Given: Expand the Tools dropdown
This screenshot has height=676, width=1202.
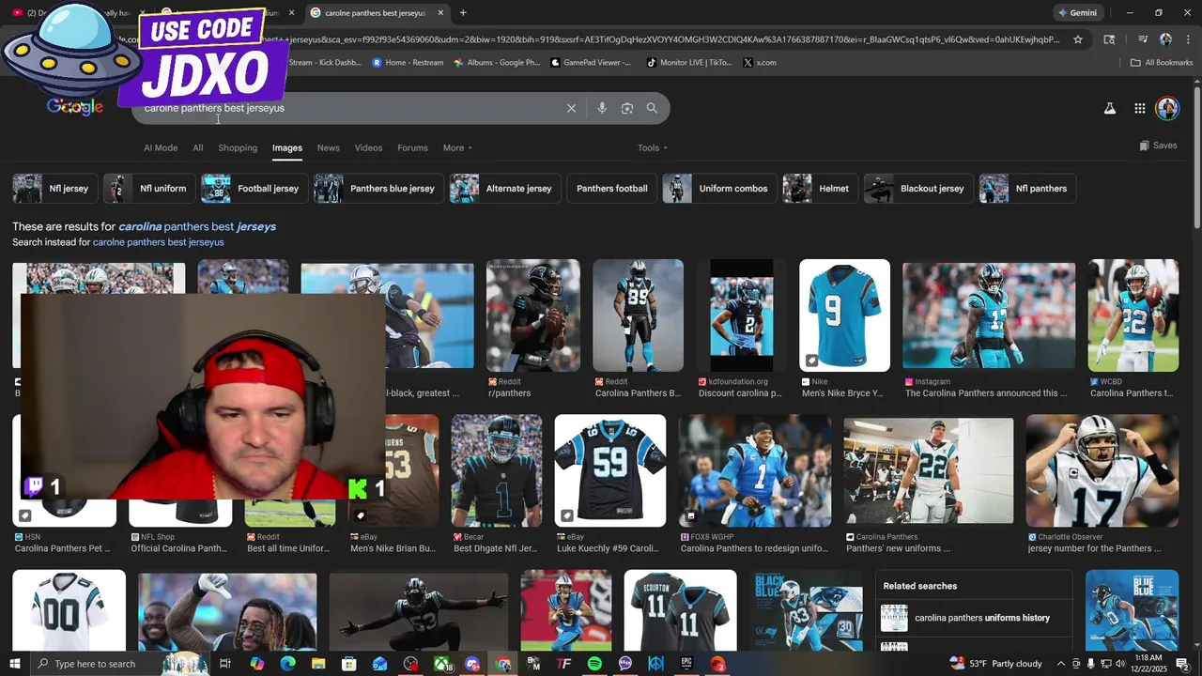Looking at the screenshot, I should click(653, 147).
